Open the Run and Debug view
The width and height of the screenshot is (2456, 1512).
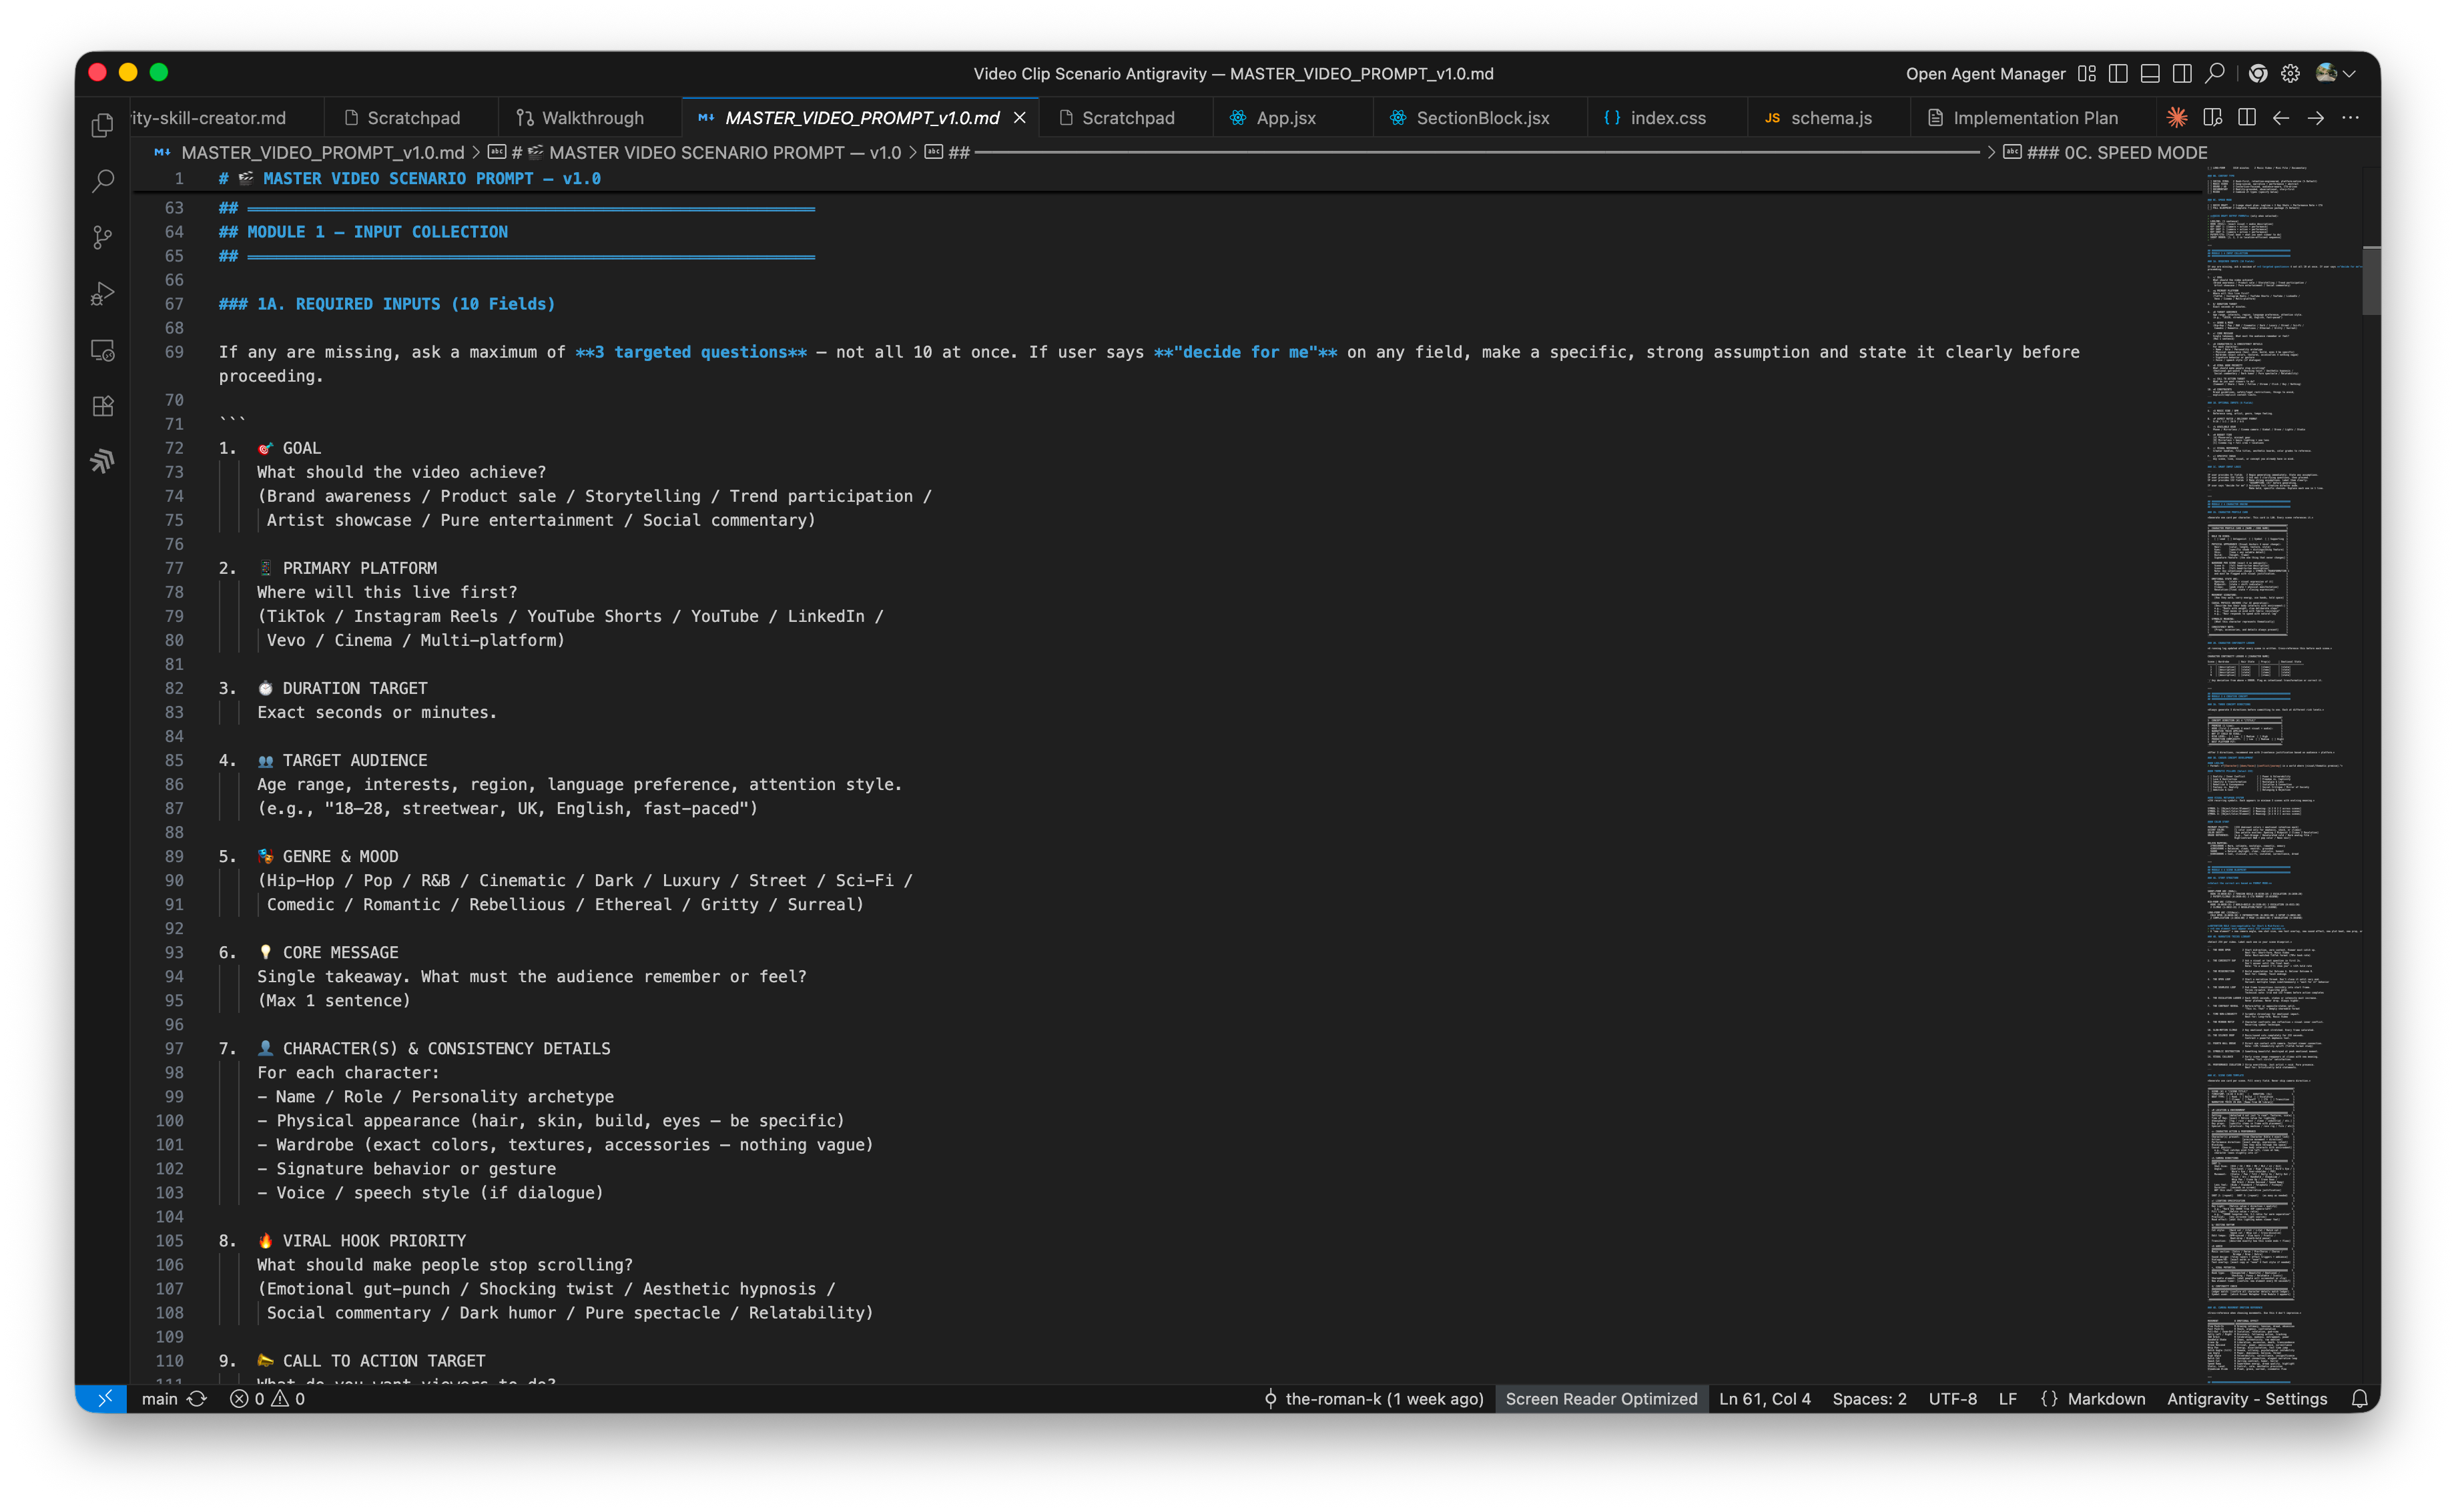103,293
